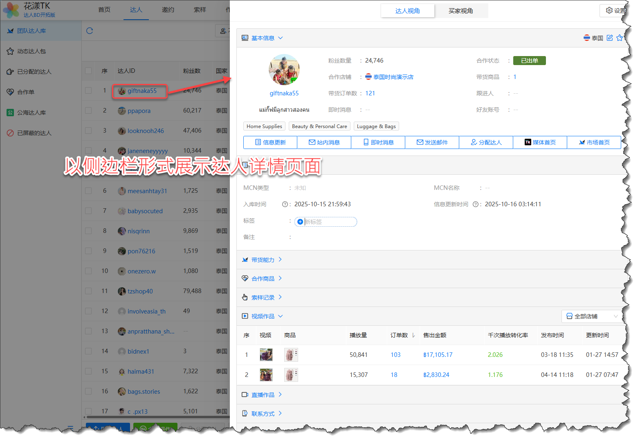
Task: Expand the 带货能力 section
Action: 263,260
